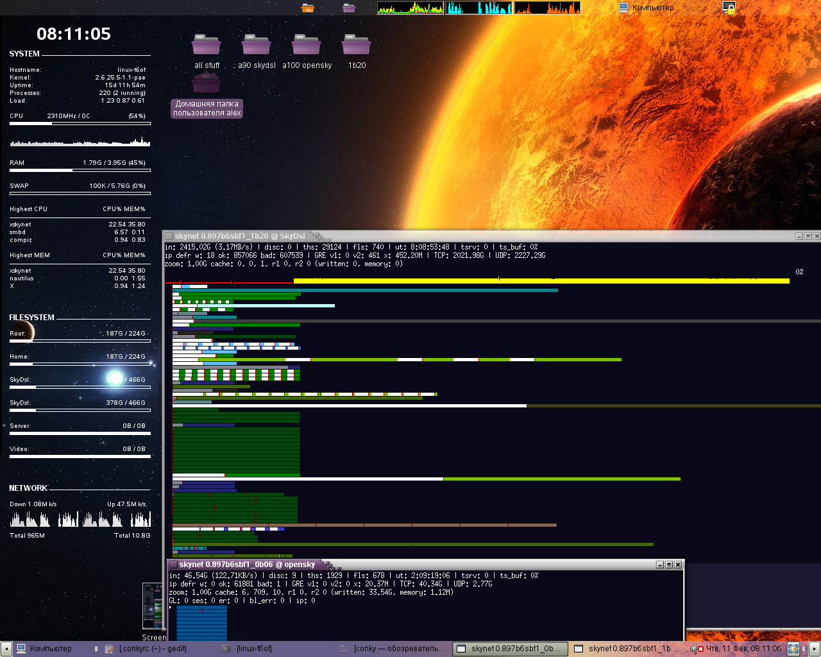Click the RAM usage '1.79G / 3.95G (45%)'
The image size is (821, 657).
pyautogui.click(x=114, y=163)
